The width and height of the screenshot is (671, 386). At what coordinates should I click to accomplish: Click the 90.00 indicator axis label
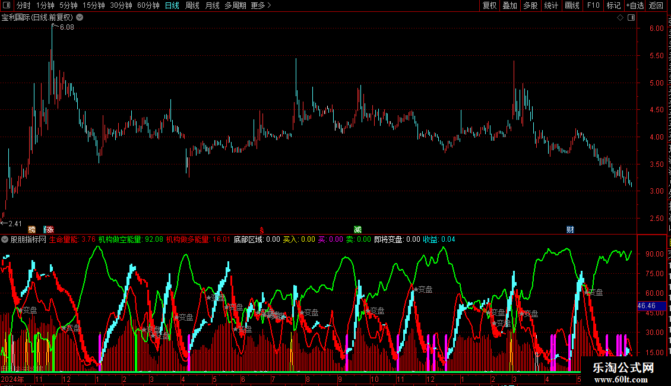pyautogui.click(x=655, y=254)
